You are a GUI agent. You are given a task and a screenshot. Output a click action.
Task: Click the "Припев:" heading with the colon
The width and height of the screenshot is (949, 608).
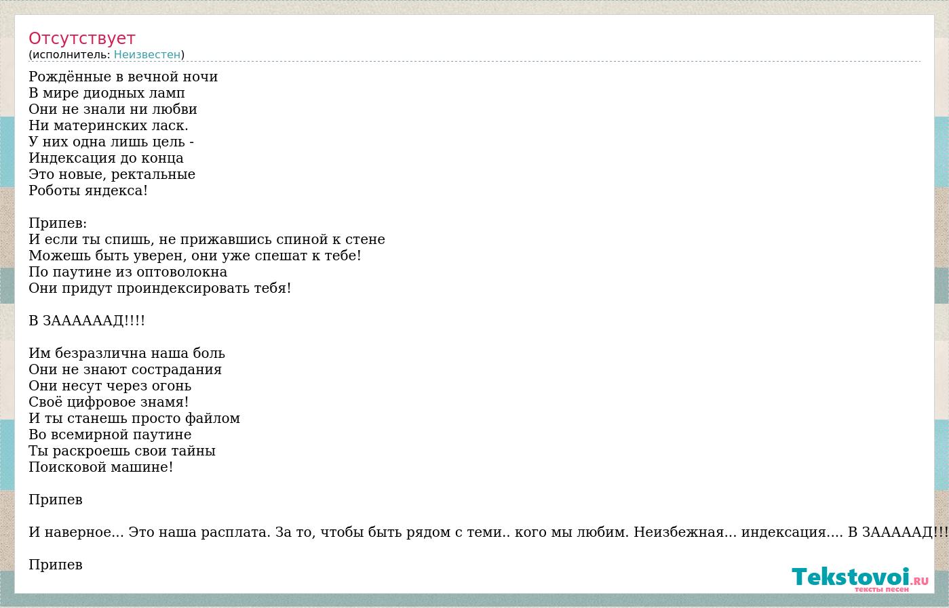click(58, 223)
